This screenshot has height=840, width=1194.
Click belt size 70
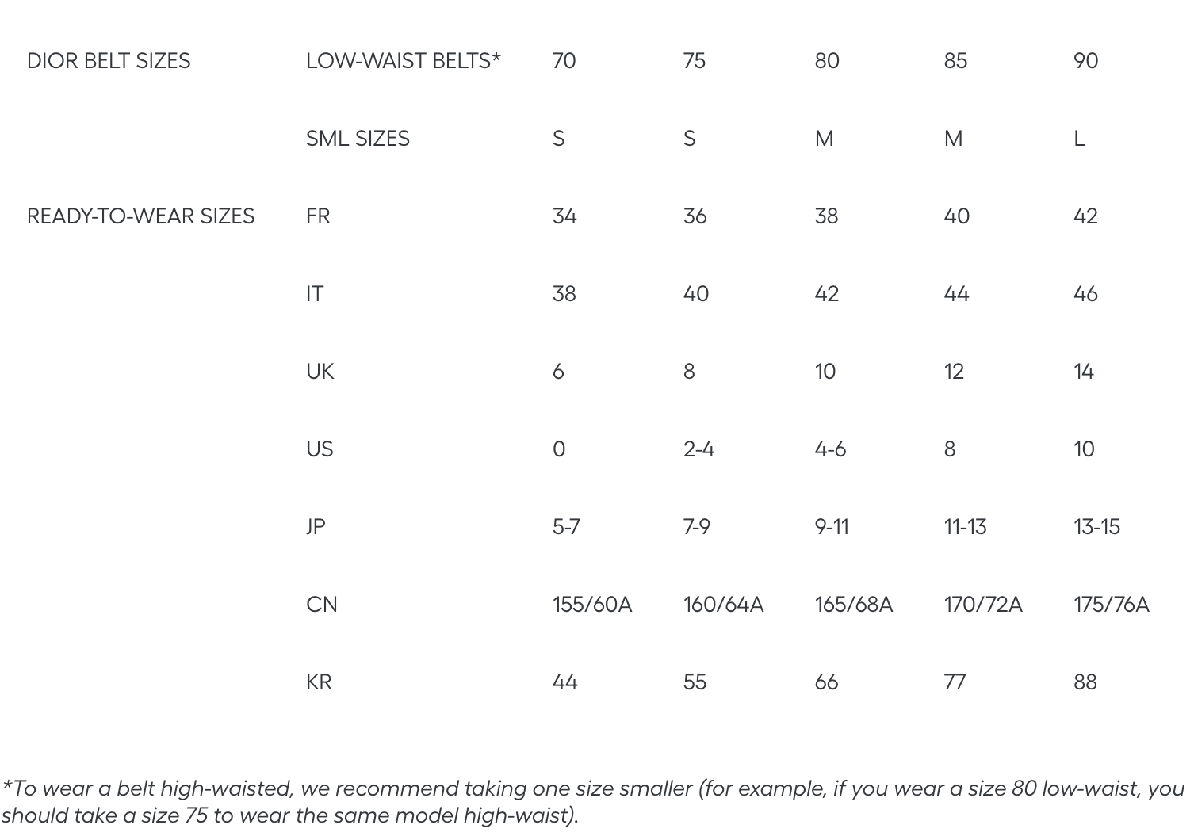(x=564, y=61)
